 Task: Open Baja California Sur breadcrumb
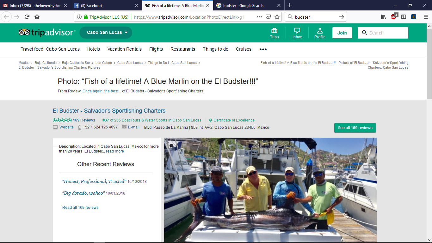coord(76,63)
